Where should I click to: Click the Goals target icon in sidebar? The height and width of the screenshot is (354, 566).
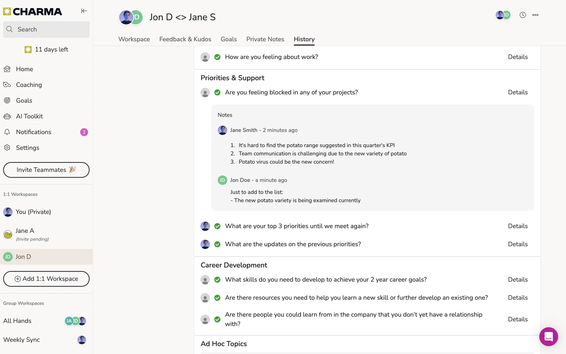(x=7, y=101)
